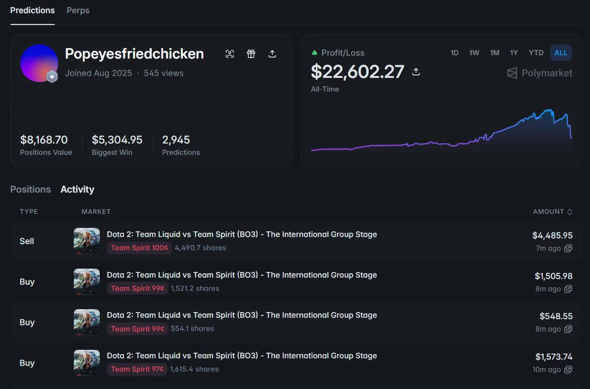
Task: Click market image on the 1,615.4 shares row
Action: click(x=87, y=363)
